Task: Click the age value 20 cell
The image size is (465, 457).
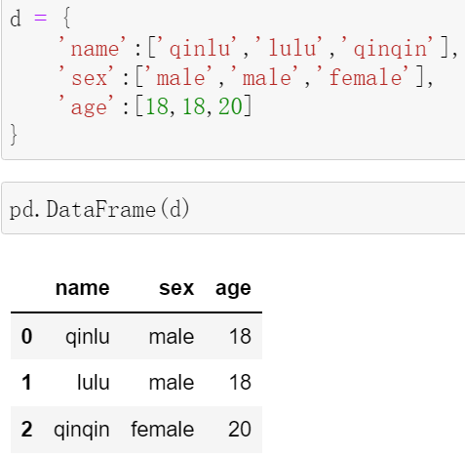Action: 240,429
